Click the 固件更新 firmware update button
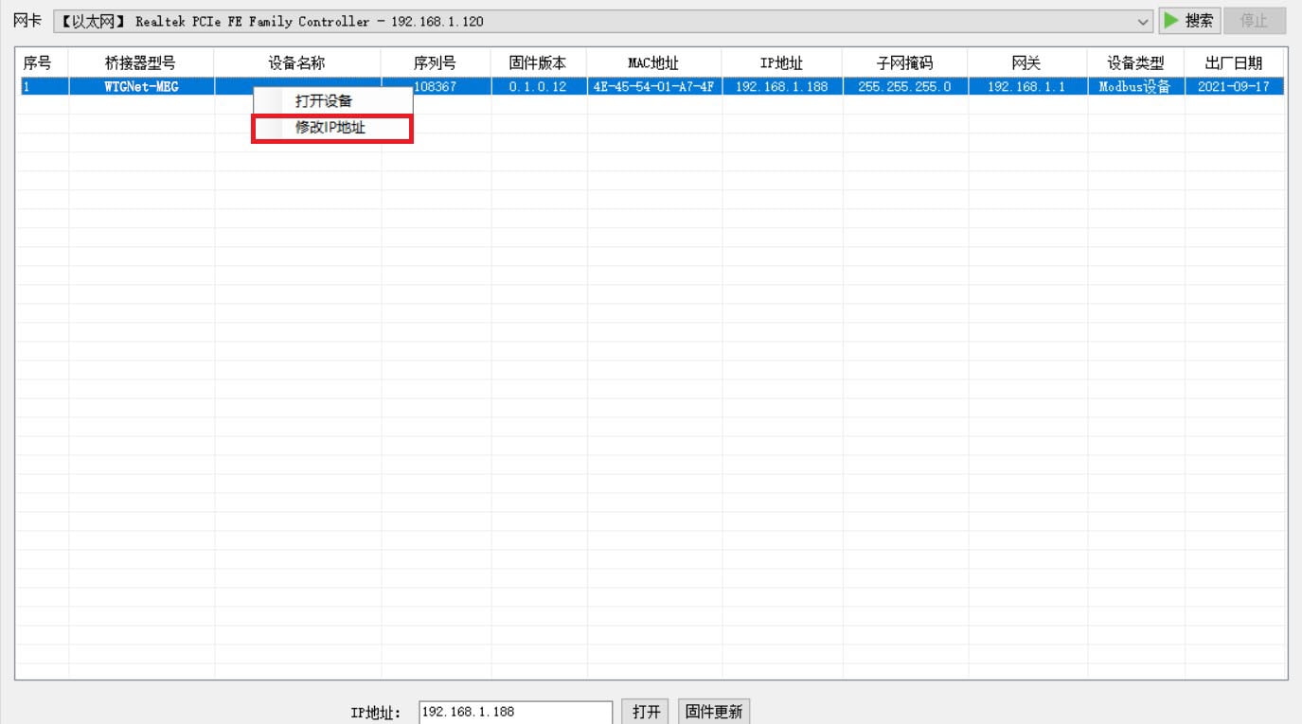Screen dimensions: 1302x724 click(714, 712)
